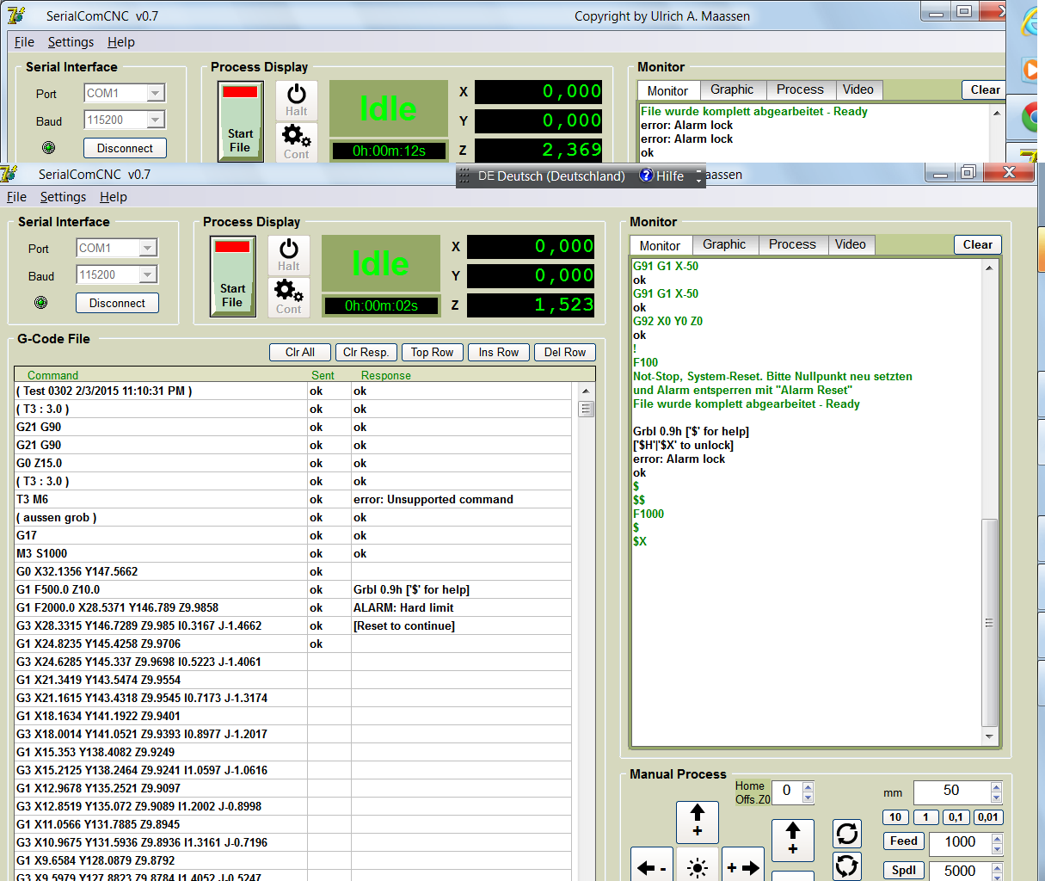Clear the Monitor log in back window
Image resolution: width=1045 pixels, height=881 pixels.
tap(986, 89)
